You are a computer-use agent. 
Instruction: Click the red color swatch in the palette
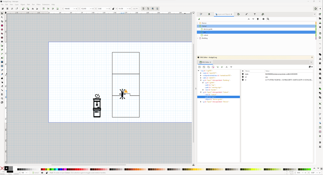pos(44,169)
